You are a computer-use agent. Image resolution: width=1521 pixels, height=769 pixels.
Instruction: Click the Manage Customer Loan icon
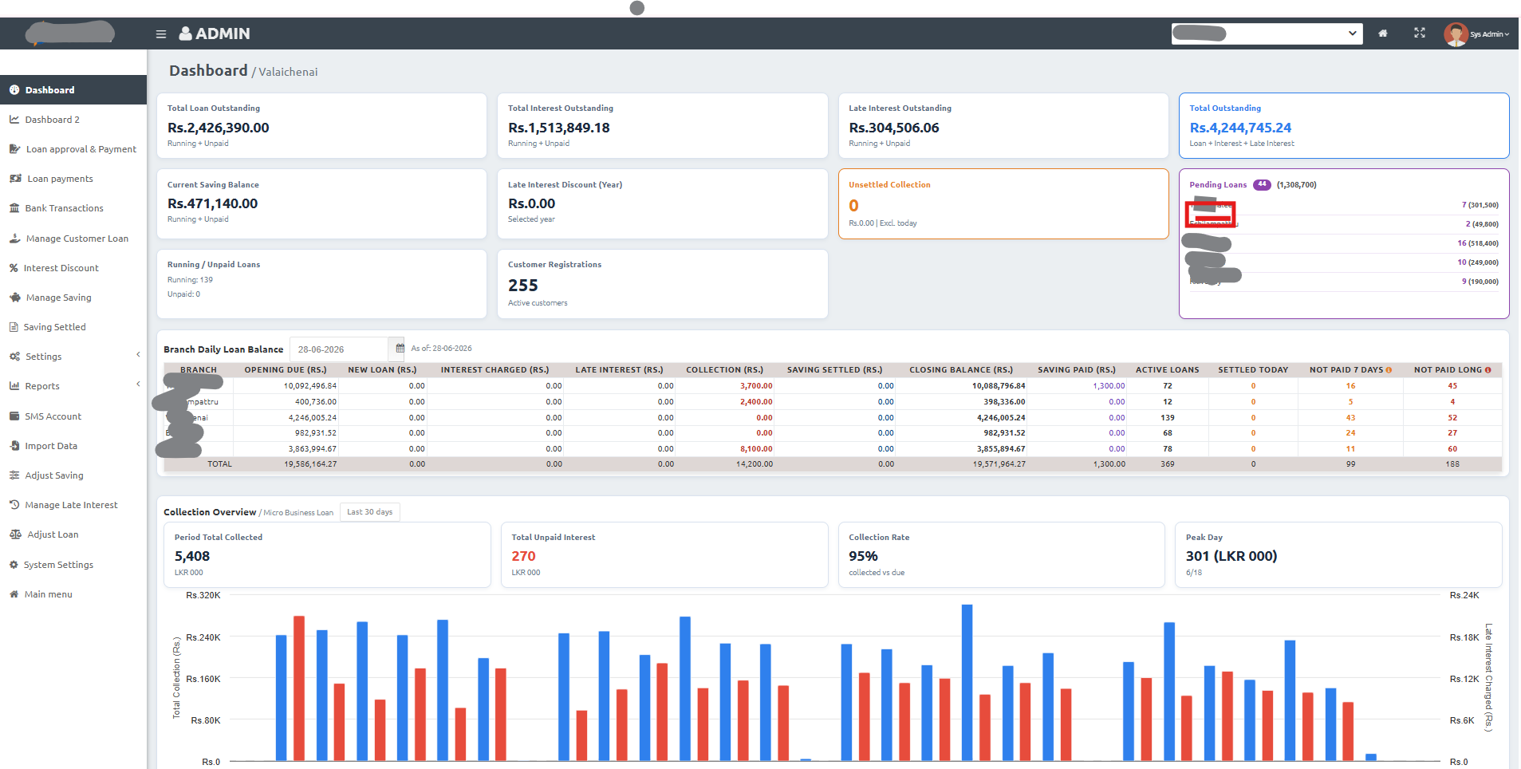[14, 239]
